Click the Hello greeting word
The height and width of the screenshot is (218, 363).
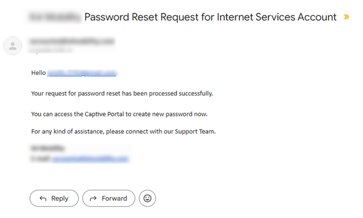(38, 73)
